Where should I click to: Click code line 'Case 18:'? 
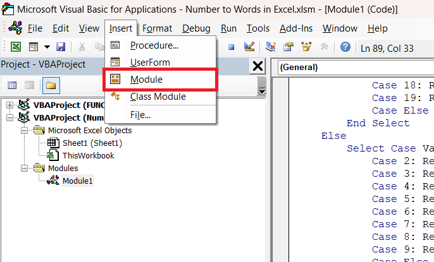(x=397, y=85)
